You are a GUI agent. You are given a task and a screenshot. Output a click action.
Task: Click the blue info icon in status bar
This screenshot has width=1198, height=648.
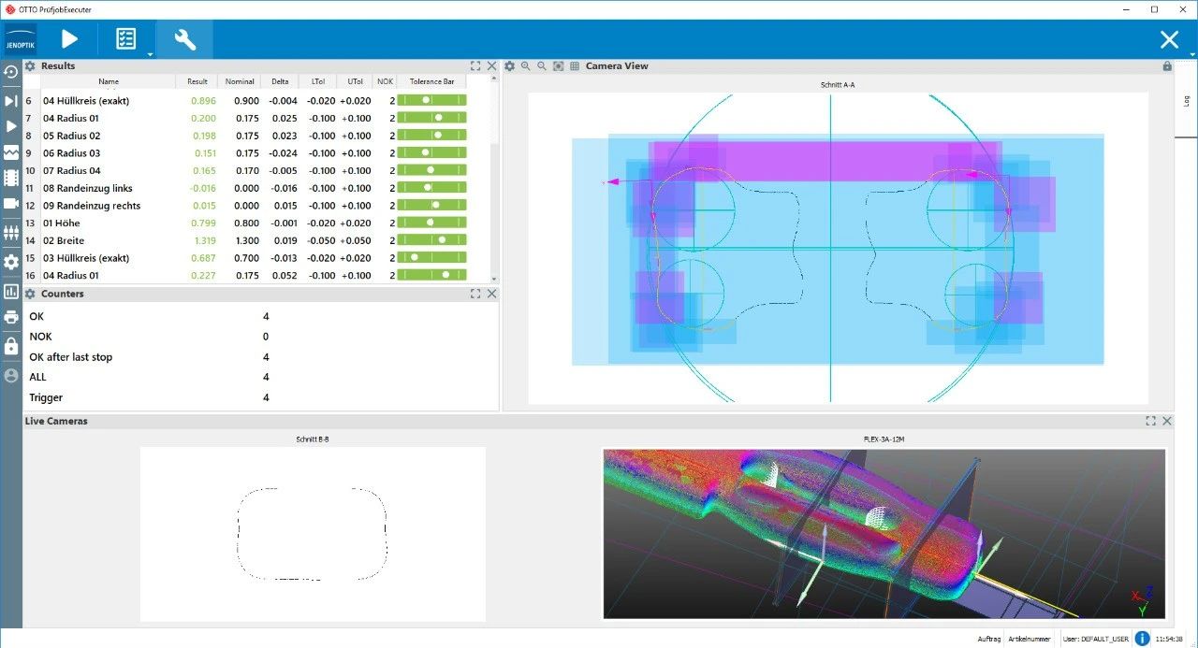pyautogui.click(x=1143, y=639)
